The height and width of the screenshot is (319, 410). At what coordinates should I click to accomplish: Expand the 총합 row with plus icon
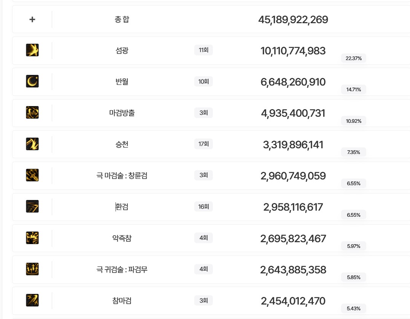(x=32, y=19)
